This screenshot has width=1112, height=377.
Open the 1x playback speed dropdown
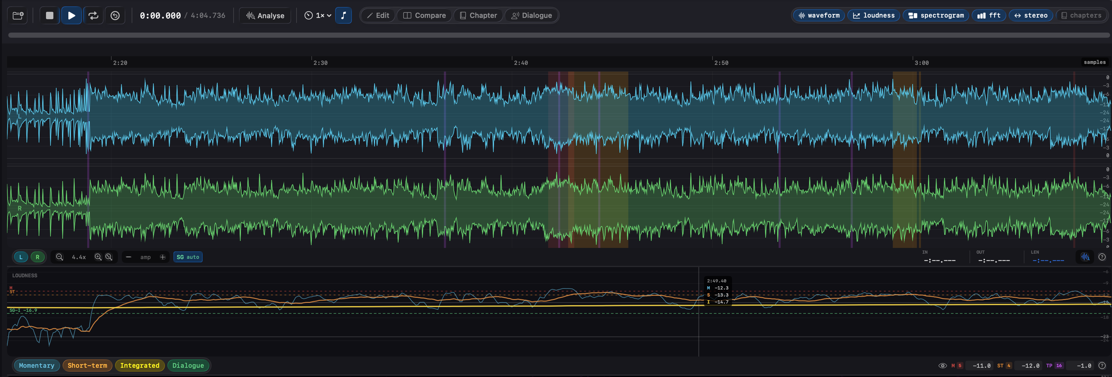(318, 16)
